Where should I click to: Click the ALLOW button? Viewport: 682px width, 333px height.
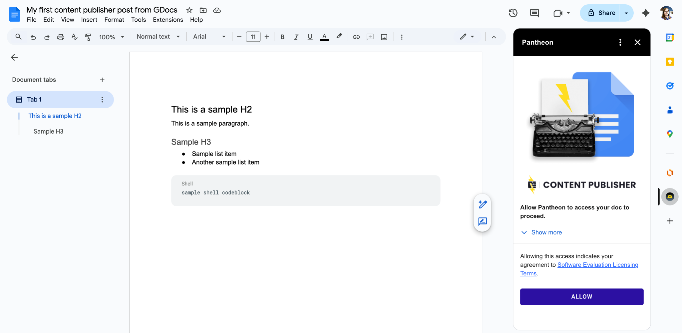coord(581,297)
